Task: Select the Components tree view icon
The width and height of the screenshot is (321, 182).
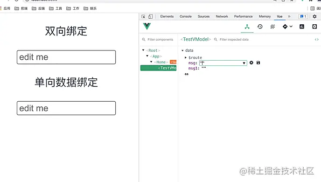Action: (x=247, y=27)
